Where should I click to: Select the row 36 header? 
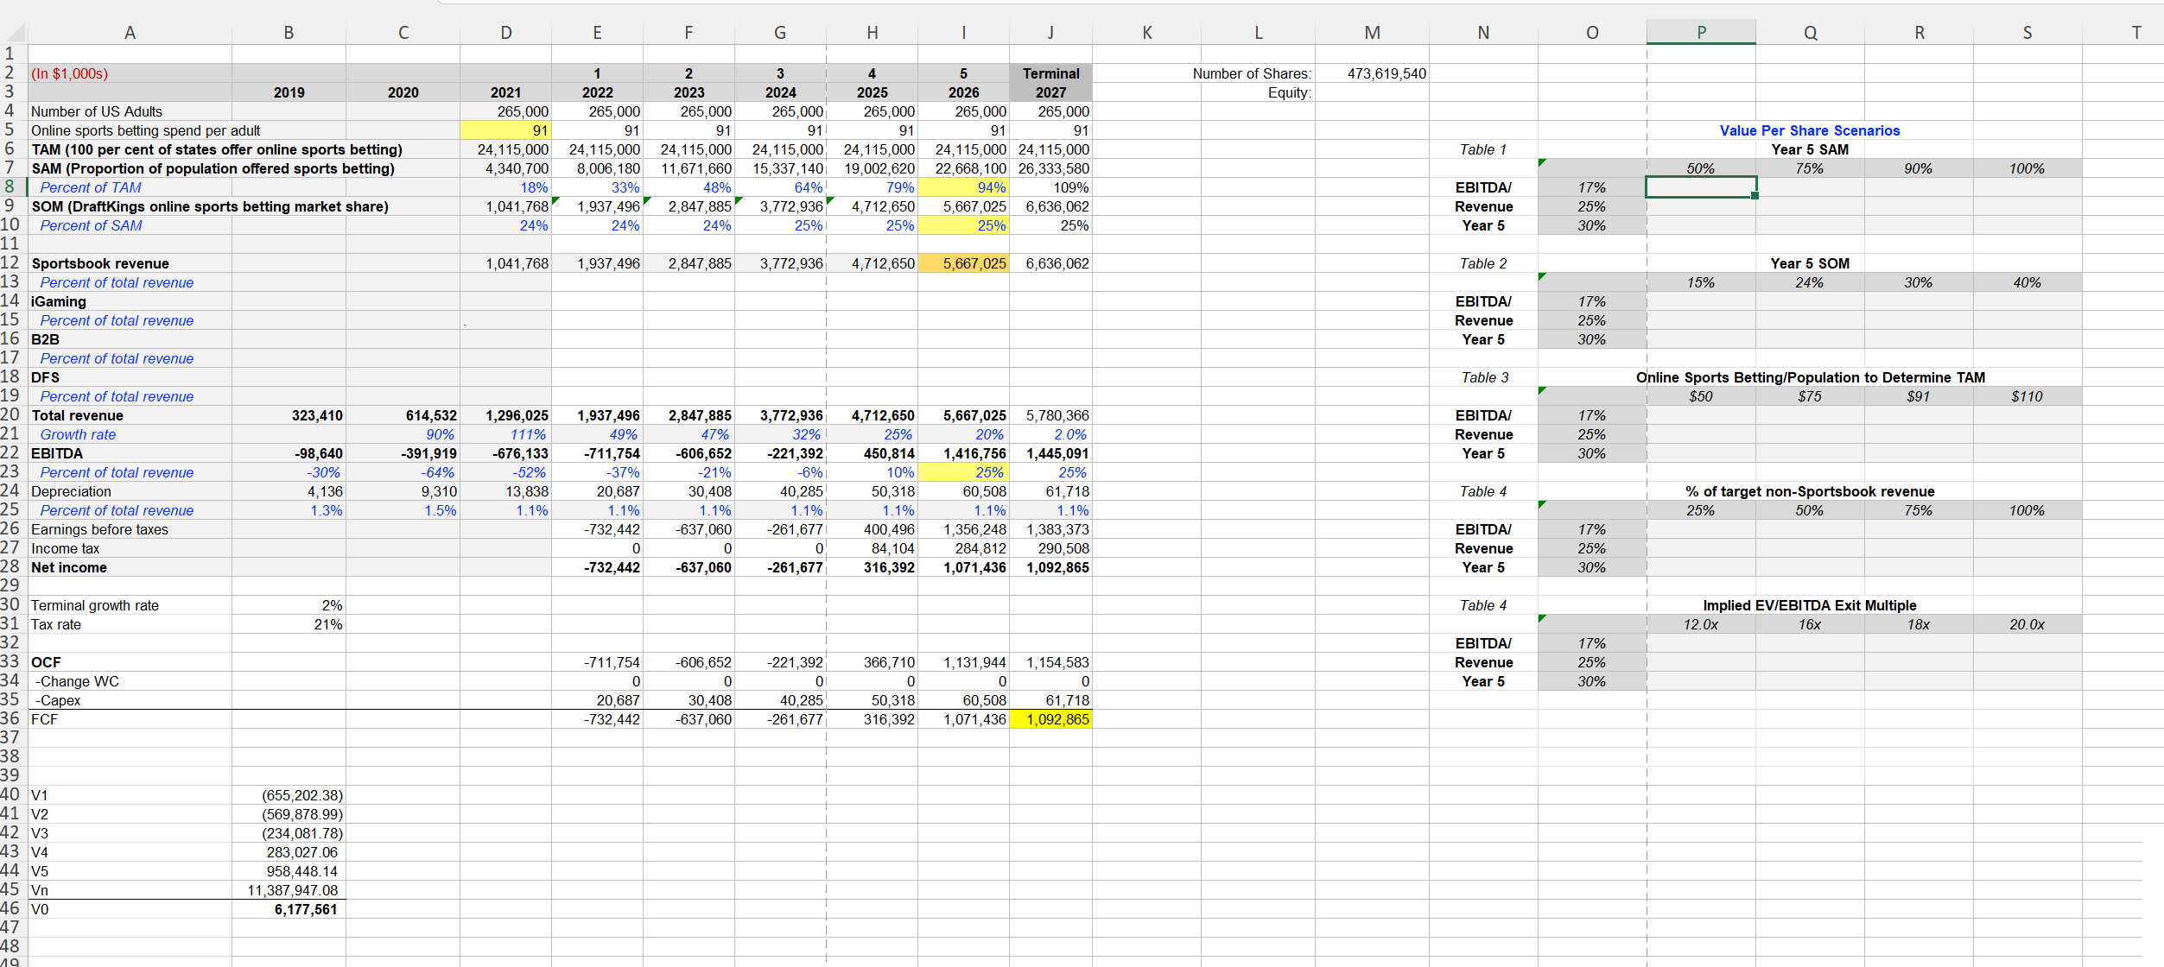[x=10, y=719]
